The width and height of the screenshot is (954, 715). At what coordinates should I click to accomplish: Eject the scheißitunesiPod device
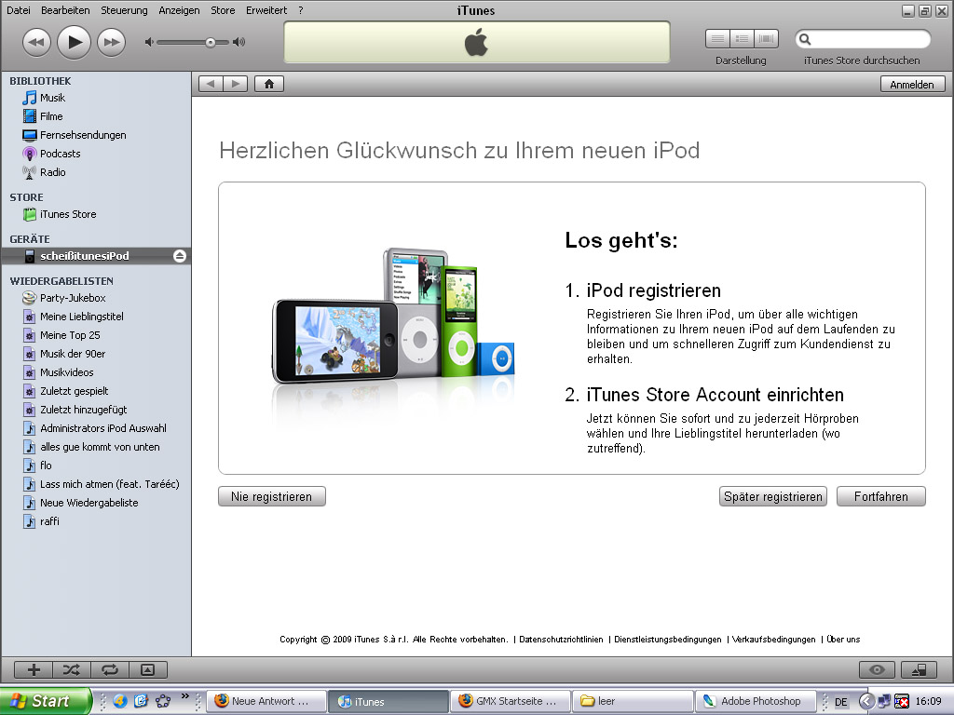click(180, 256)
